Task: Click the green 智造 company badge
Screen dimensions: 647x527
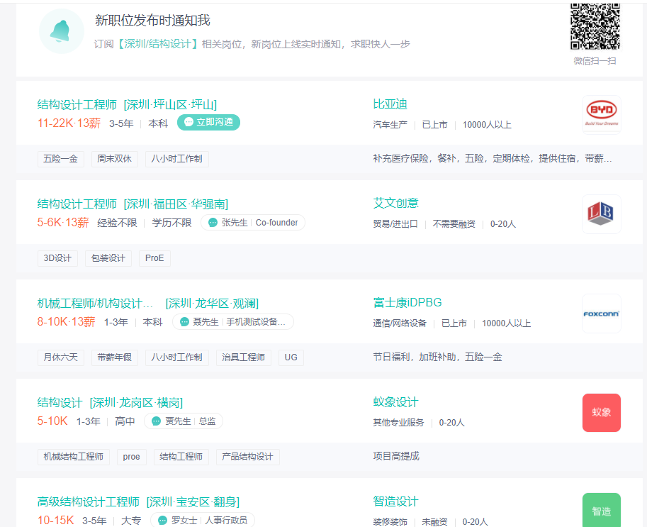Action: point(601,510)
